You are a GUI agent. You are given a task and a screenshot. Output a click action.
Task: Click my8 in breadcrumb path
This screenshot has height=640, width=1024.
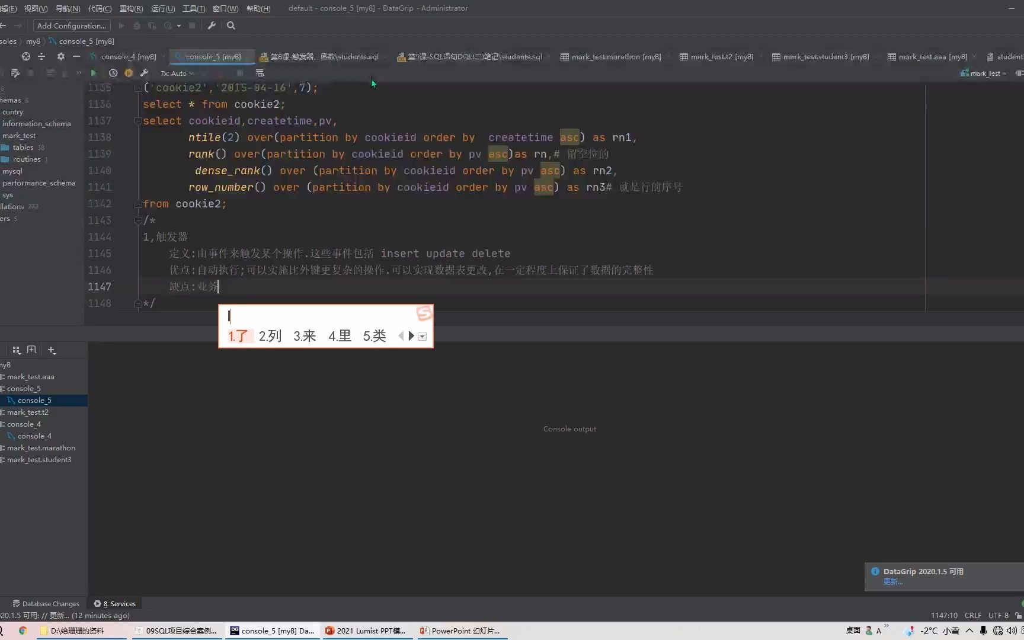click(33, 41)
